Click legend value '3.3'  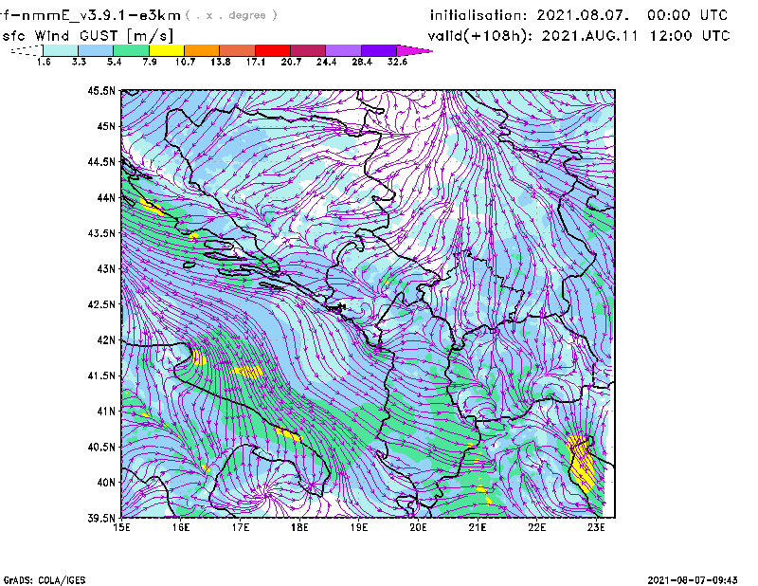79,62
